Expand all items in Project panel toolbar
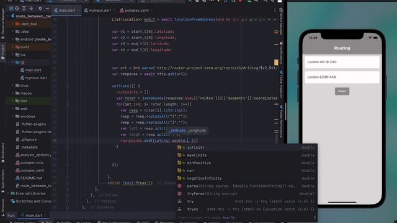 (24, 8)
